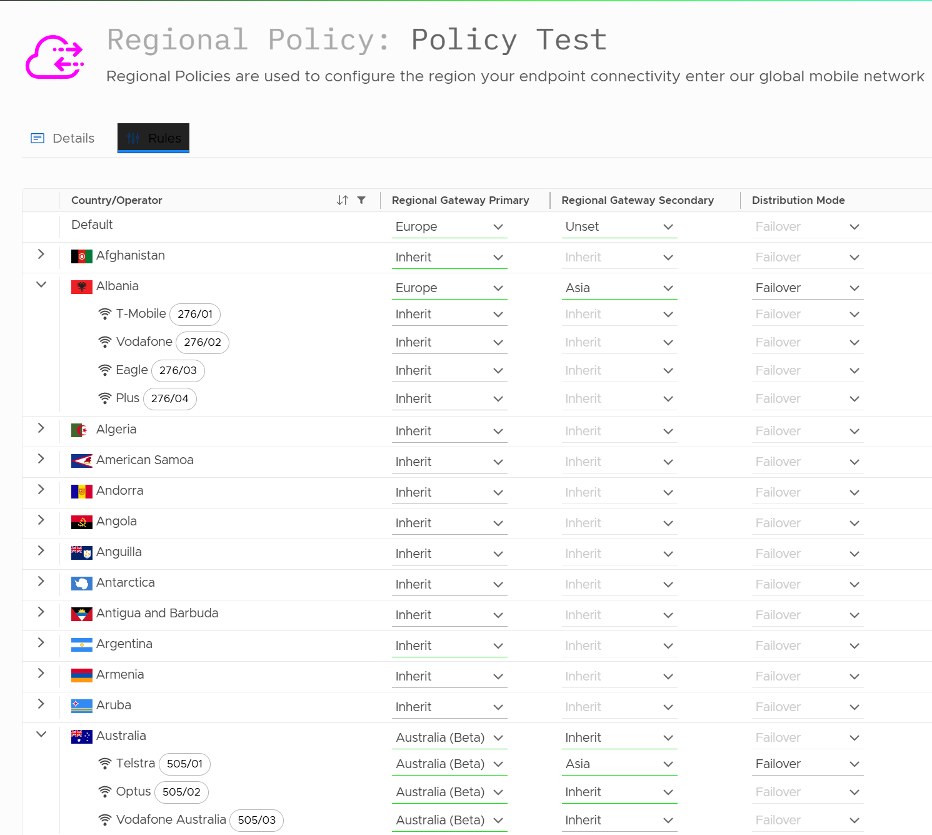
Task: Click the Angola flag icon
Action: 82,522
